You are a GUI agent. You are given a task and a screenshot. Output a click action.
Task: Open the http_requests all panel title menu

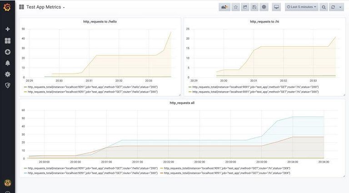point(182,103)
